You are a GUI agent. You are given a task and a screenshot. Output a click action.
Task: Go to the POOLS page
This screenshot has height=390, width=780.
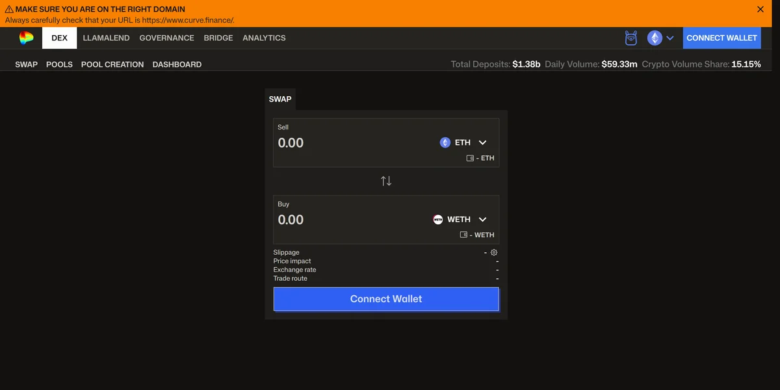click(59, 64)
